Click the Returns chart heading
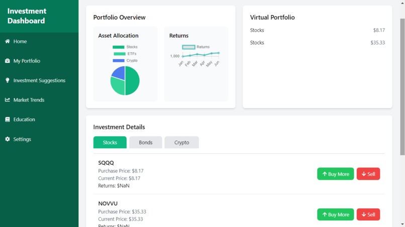Viewport: 405px width, 227px height. pyautogui.click(x=179, y=36)
